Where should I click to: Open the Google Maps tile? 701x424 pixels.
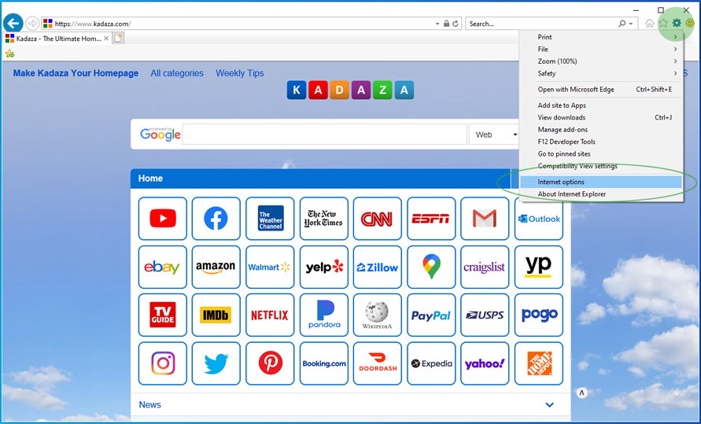click(x=431, y=267)
